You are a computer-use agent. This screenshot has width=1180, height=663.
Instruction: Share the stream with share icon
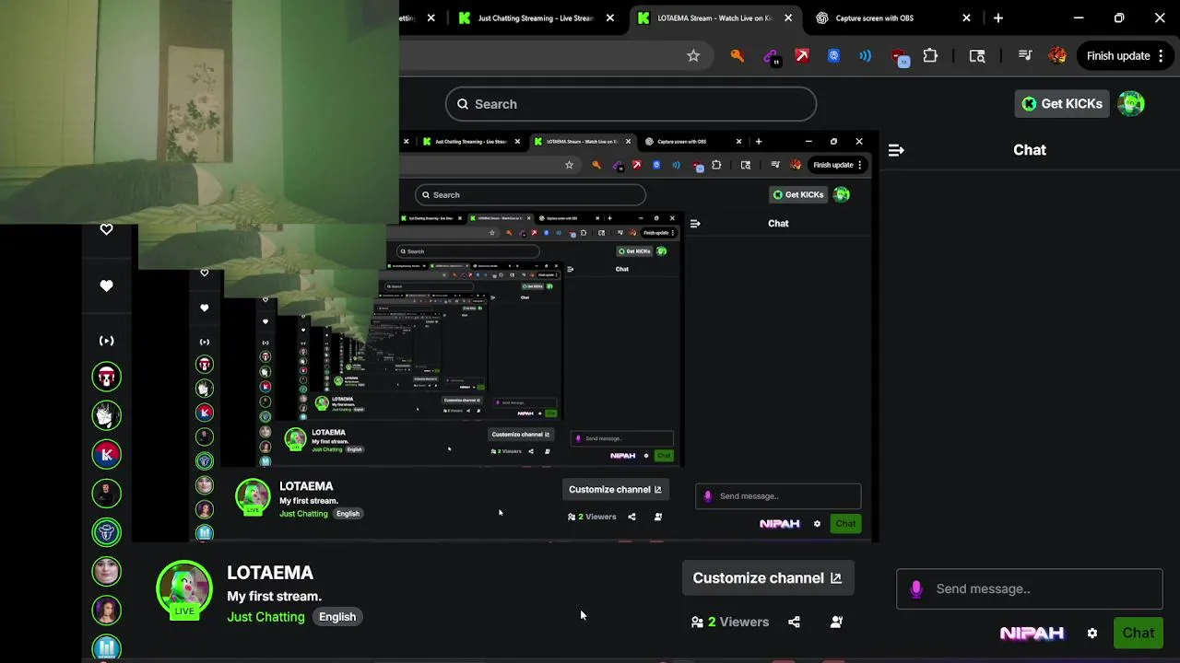(x=794, y=622)
